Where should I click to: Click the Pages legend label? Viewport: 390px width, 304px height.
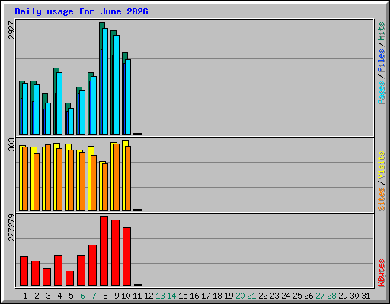coord(381,93)
